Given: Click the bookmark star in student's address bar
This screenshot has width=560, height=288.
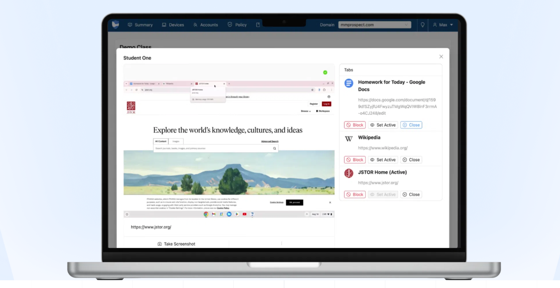Looking at the screenshot, I should (312, 90).
